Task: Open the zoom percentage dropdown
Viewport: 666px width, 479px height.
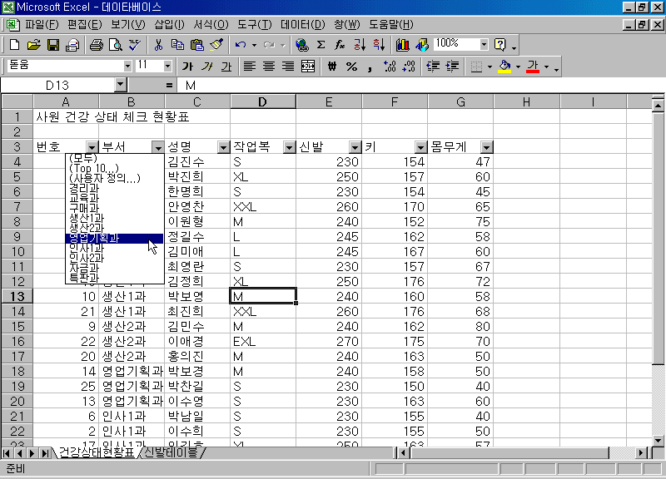Action: click(484, 44)
